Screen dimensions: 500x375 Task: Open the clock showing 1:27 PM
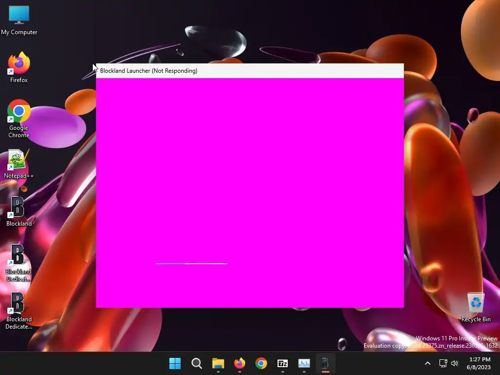coord(479,363)
